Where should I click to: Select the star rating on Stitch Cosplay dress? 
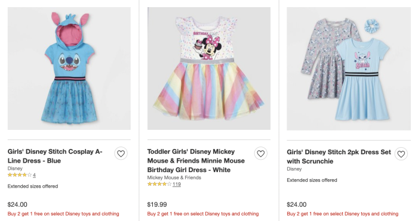pyautogui.click(x=20, y=175)
